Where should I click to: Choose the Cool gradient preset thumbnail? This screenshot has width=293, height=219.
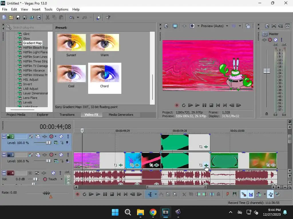71,74
